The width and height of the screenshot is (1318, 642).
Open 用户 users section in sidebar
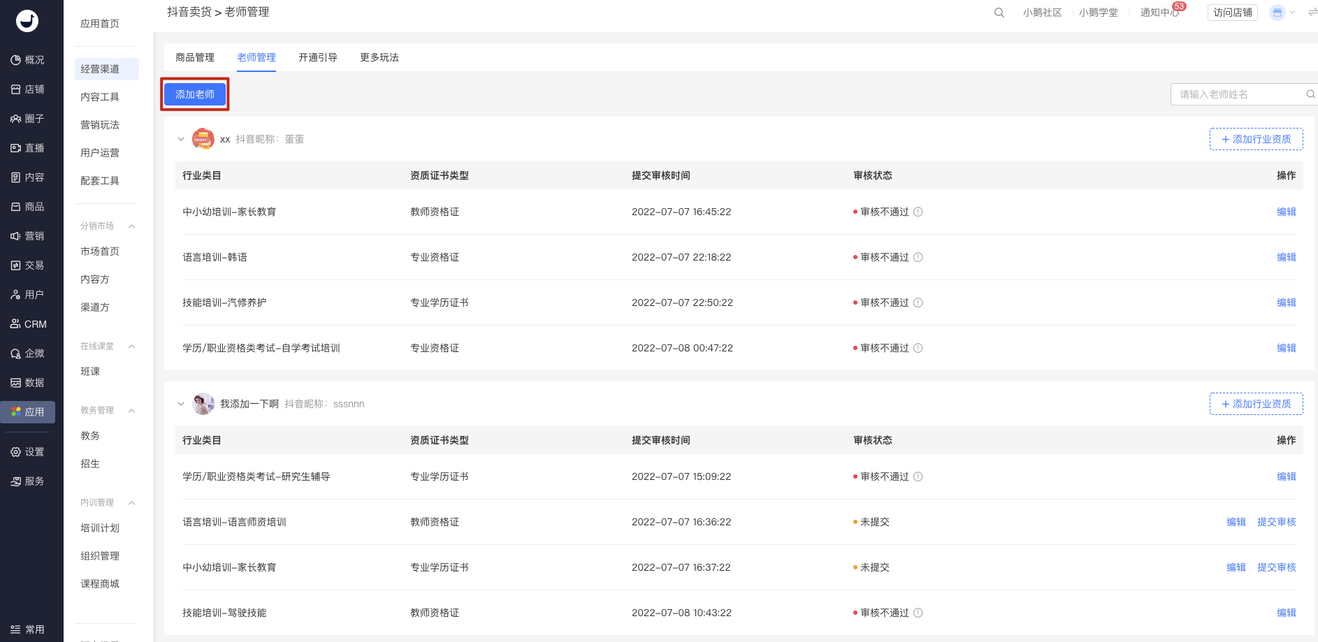[28, 295]
